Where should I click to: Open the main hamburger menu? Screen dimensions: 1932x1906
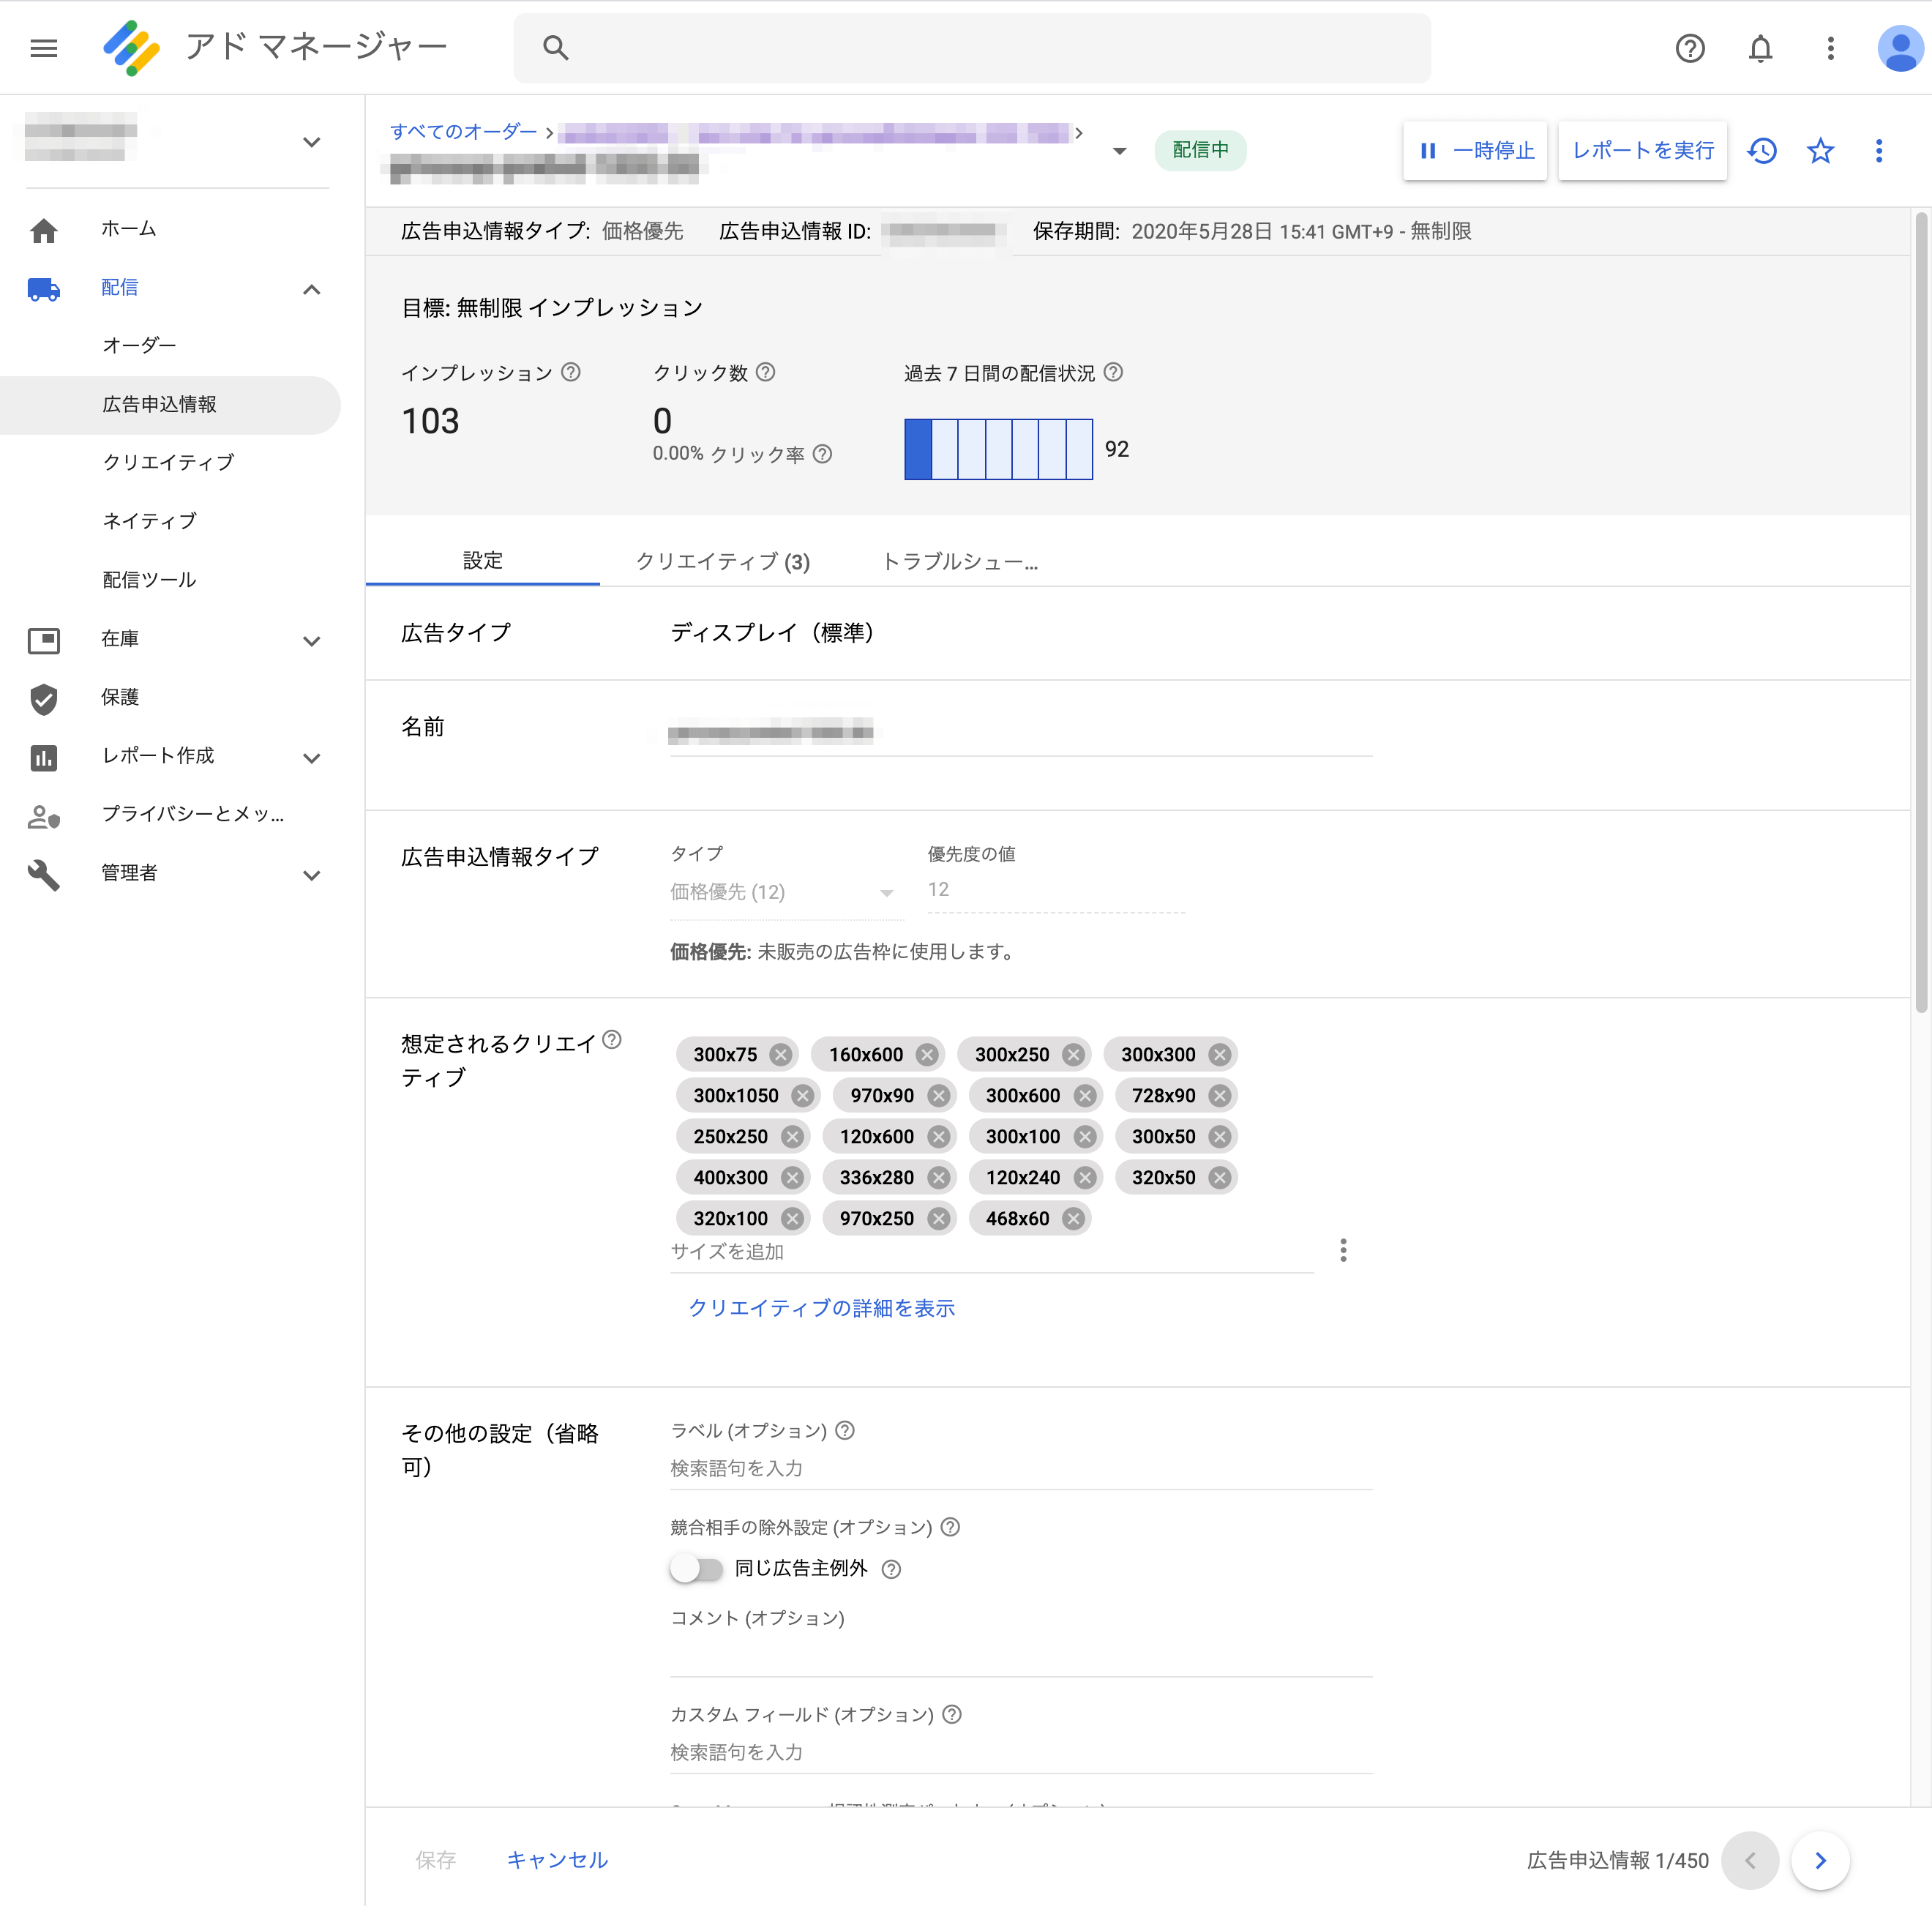click(x=44, y=48)
